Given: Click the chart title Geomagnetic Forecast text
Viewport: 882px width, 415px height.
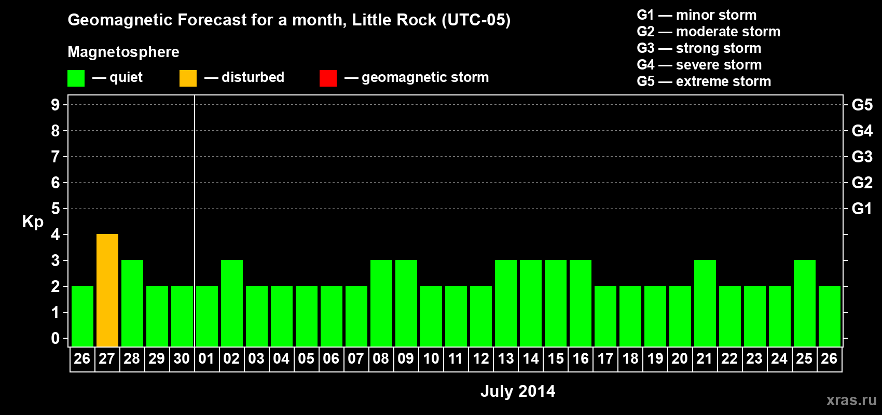Looking at the screenshot, I should tap(289, 20).
